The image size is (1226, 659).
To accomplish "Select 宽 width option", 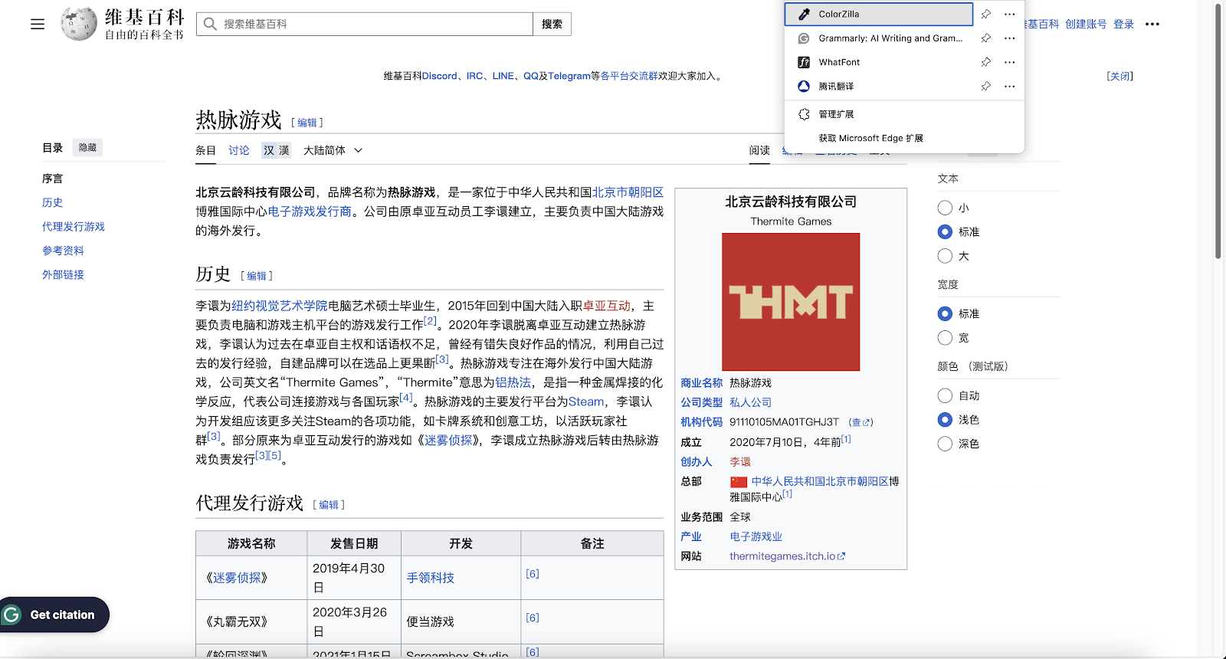I will pos(945,338).
